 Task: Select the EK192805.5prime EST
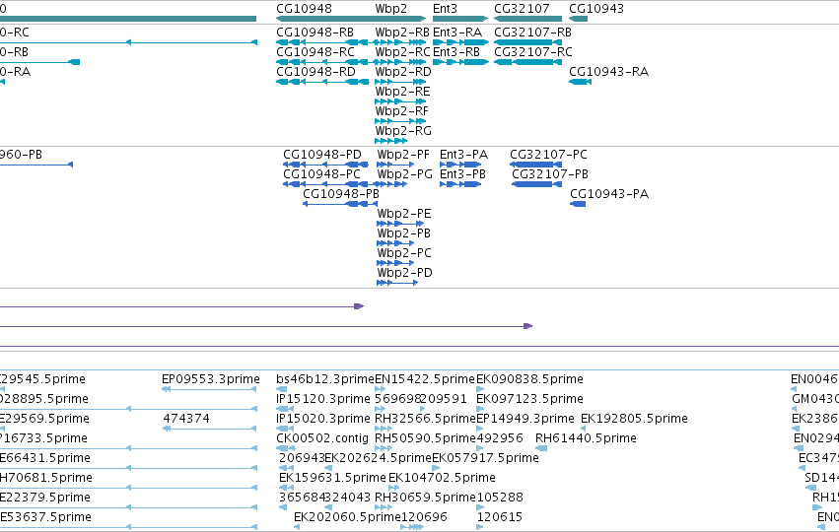pos(634,419)
